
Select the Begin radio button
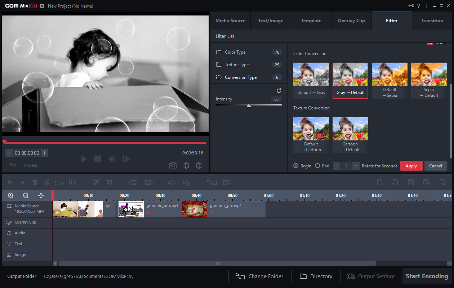coord(296,166)
